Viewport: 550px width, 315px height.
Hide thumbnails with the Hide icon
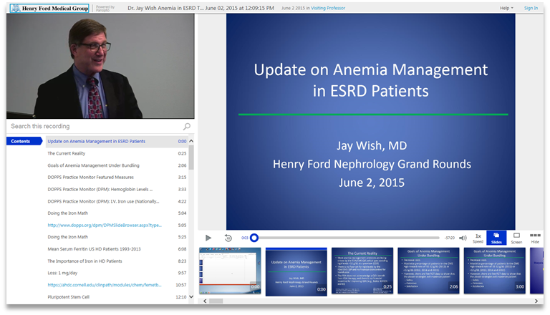[x=535, y=238]
